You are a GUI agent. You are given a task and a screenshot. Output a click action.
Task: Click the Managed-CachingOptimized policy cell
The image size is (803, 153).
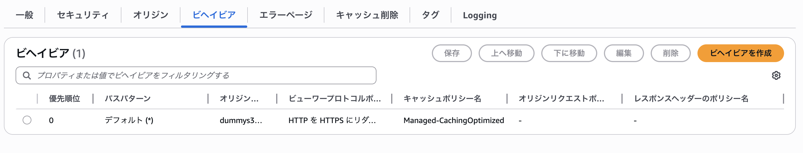(x=454, y=120)
